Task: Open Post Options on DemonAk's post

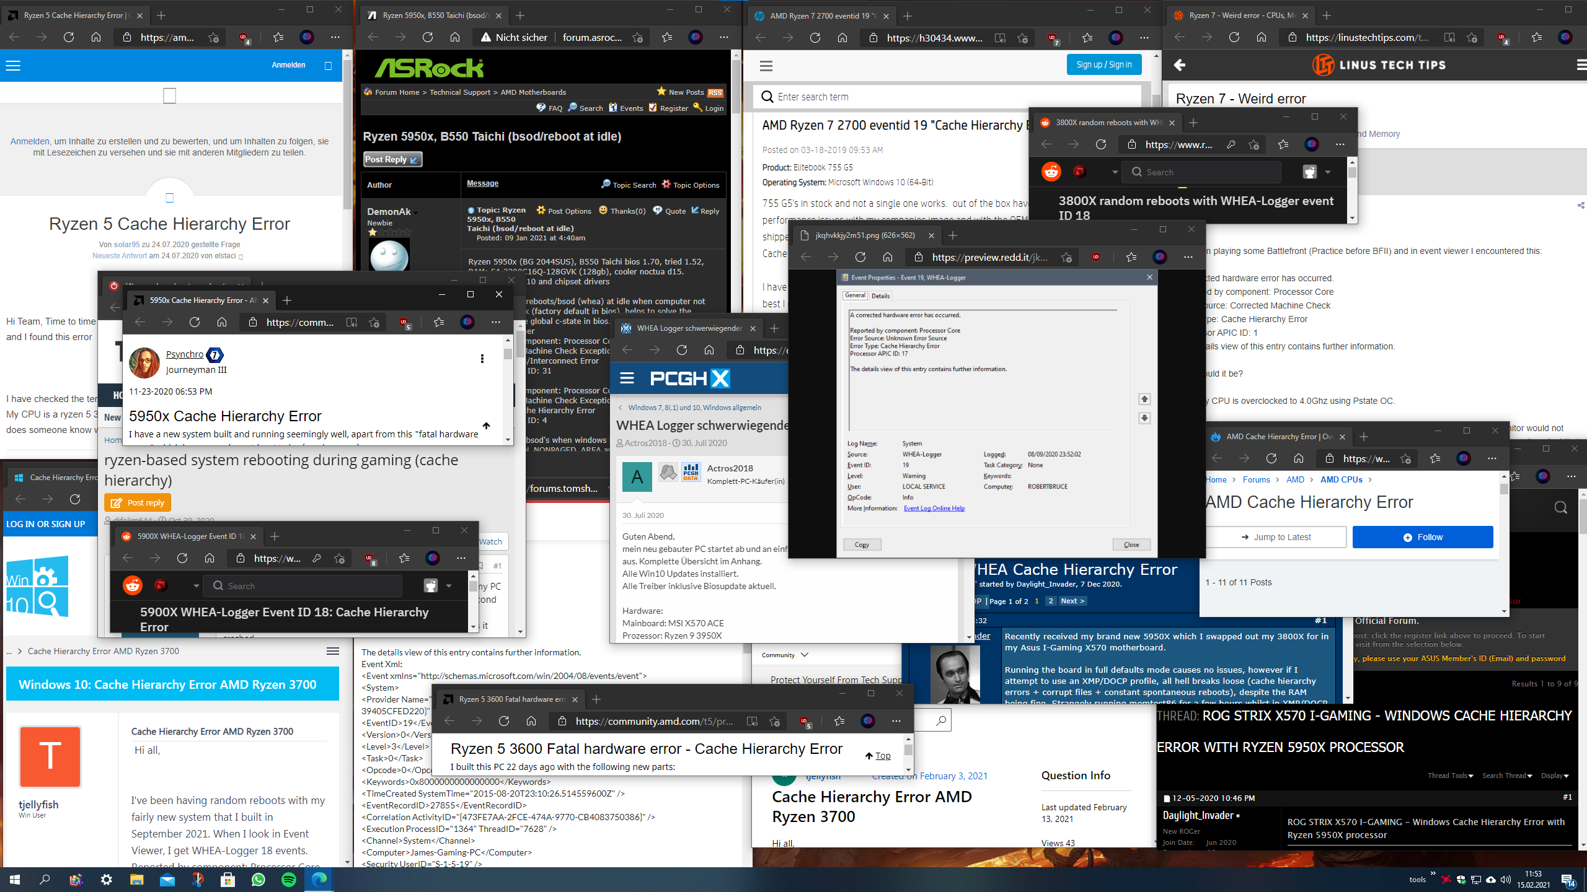Action: pos(564,211)
